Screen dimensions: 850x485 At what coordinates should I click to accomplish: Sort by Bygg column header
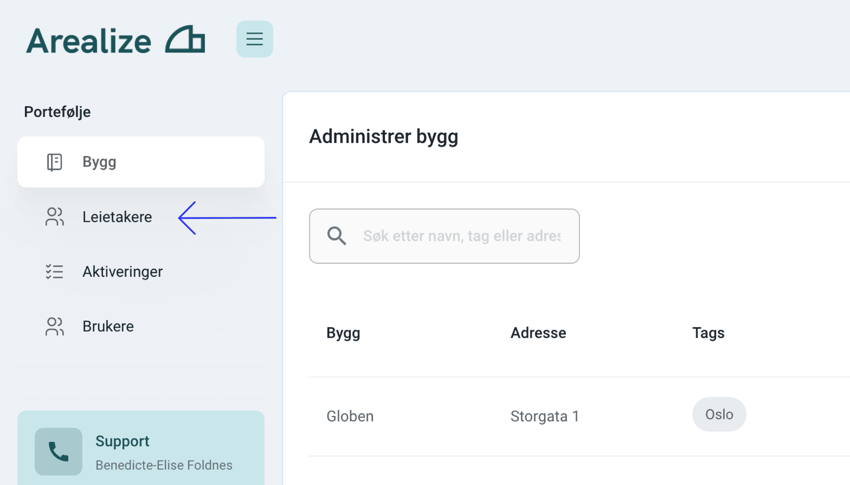(343, 333)
